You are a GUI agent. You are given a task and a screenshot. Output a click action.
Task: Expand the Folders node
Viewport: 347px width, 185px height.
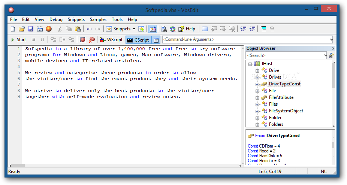257,125
